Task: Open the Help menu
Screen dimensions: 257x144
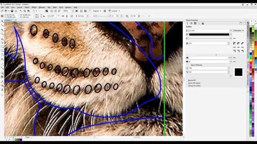Action: point(75,7)
